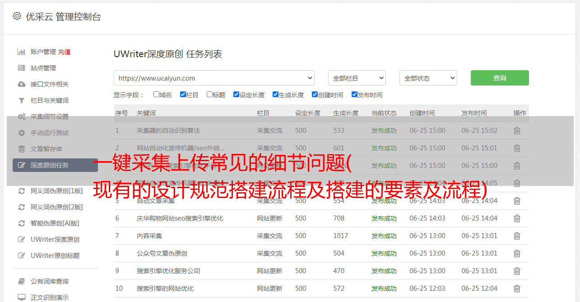Click the 关键词 column header
The image size is (580, 302).
[146, 113]
